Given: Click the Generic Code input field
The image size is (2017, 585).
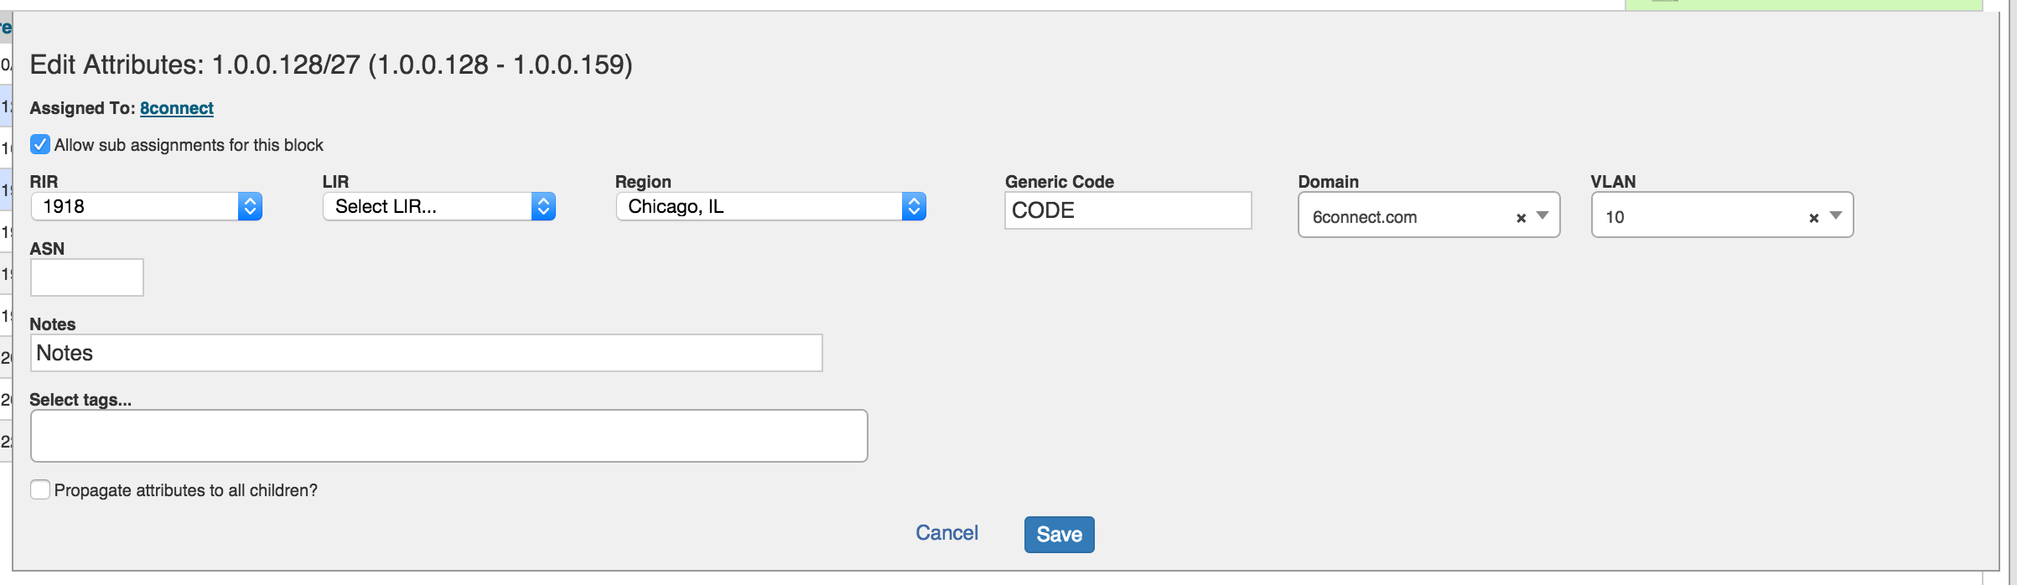Looking at the screenshot, I should 1128,210.
